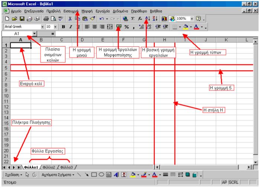
Task: Open the Arial Greek font dropdown
Action: pyautogui.click(x=43, y=27)
